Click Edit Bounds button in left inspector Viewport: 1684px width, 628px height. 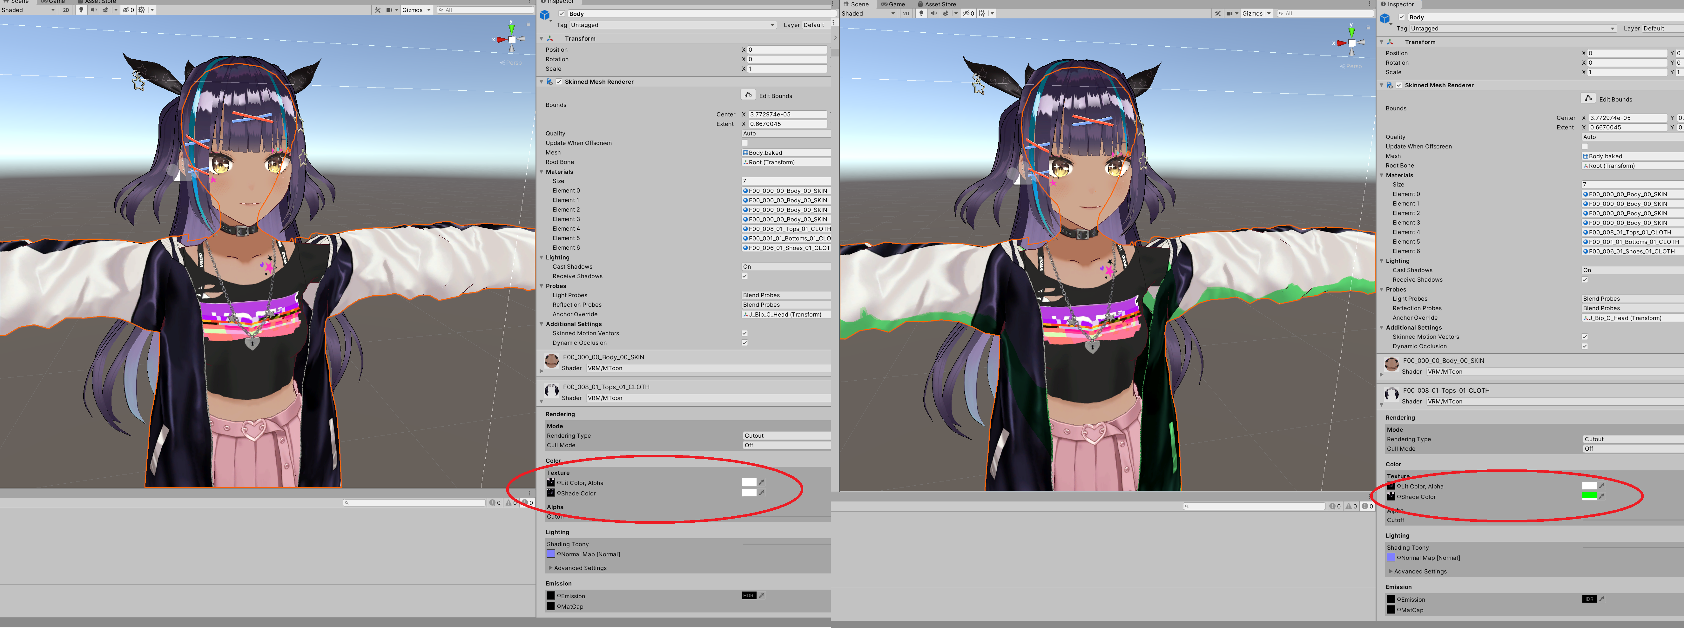(749, 95)
